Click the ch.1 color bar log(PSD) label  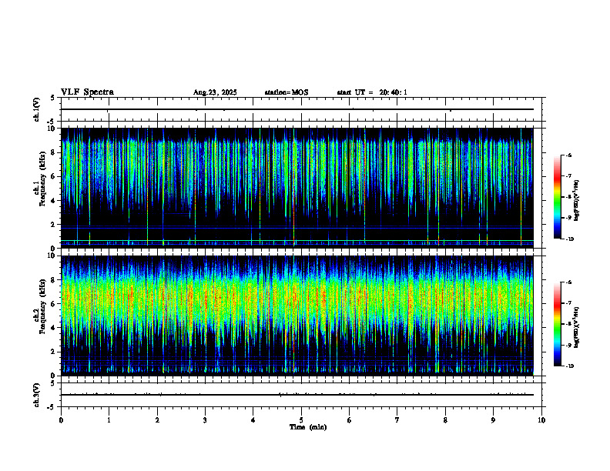(x=577, y=201)
